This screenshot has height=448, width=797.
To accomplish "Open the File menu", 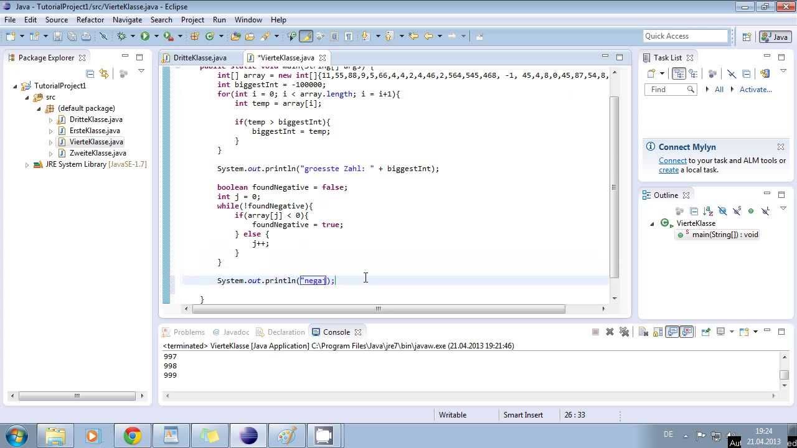I will (11, 20).
